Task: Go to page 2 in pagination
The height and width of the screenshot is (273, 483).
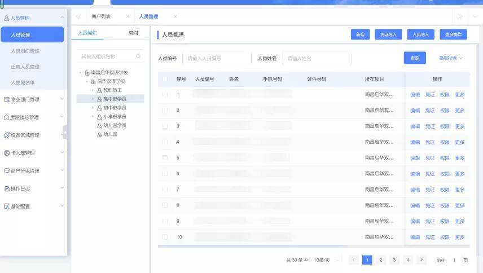Action: click(381, 260)
